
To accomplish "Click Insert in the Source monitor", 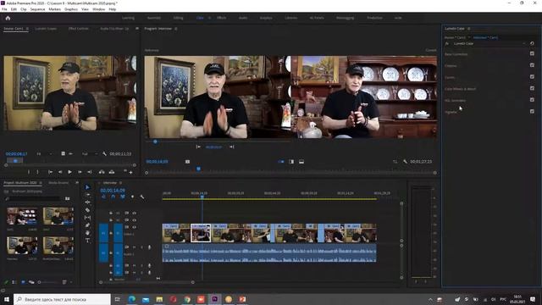I will [x=102, y=172].
